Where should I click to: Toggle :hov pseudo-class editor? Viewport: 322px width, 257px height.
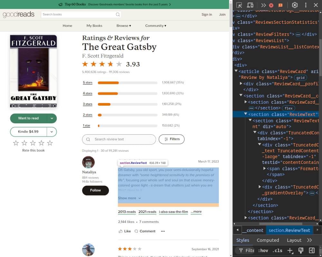(x=263, y=250)
